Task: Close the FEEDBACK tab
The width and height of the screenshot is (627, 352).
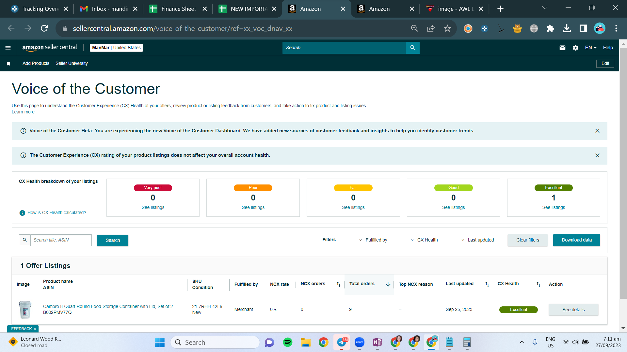Action: click(x=35, y=329)
